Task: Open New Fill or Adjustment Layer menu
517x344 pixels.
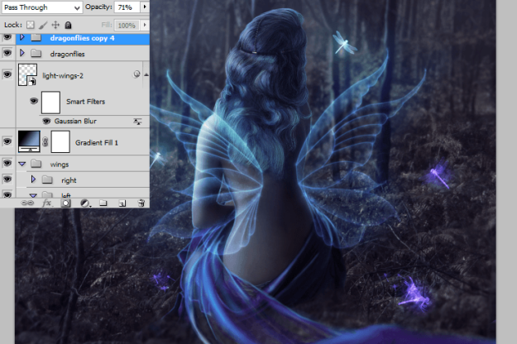Action: click(84, 203)
